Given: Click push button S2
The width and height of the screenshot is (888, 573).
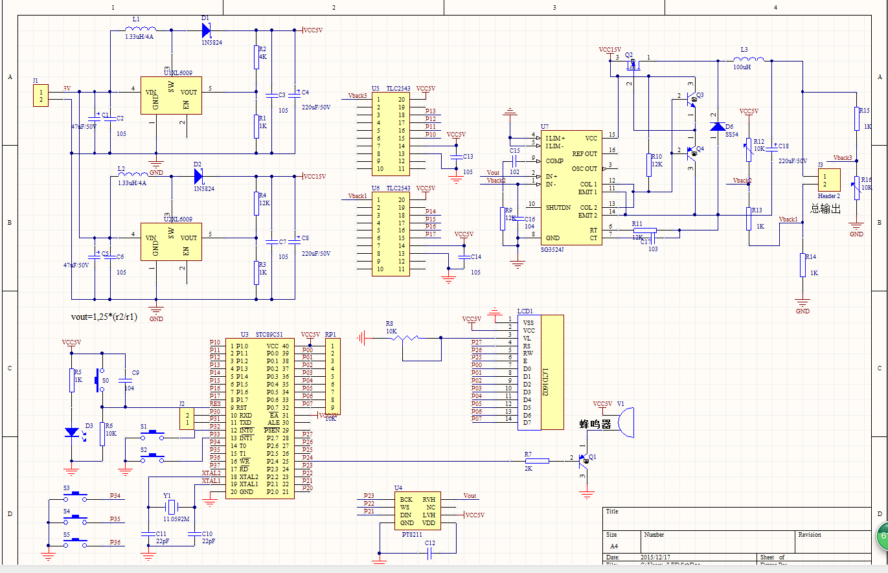Looking at the screenshot, I should click(x=153, y=457).
